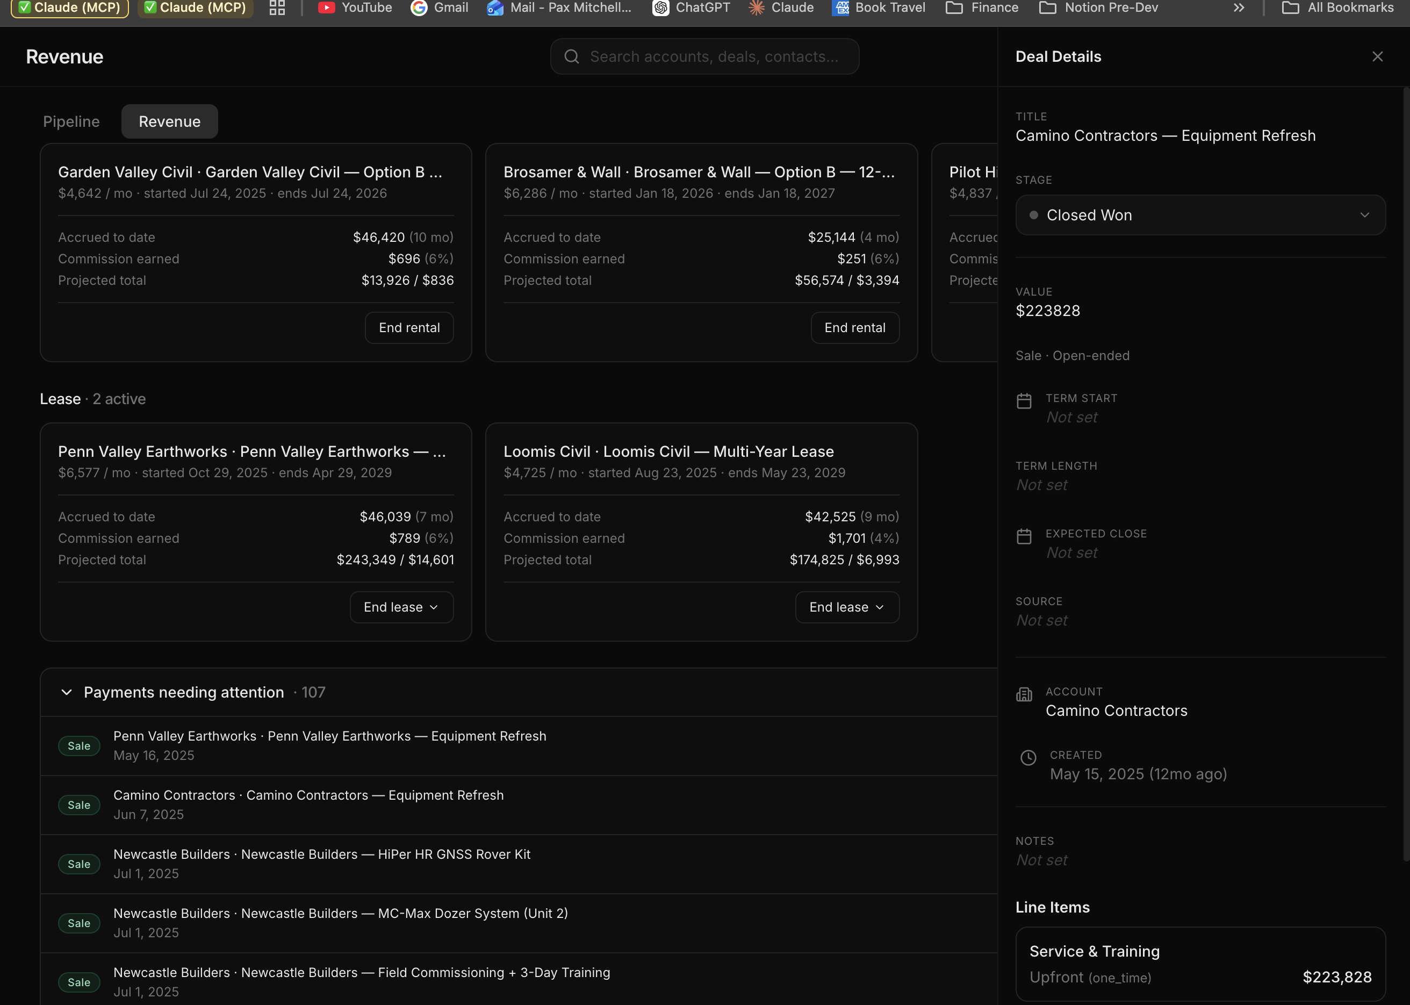The height and width of the screenshot is (1005, 1410).
Task: Open the Book Travel bookmark
Action: point(879,8)
